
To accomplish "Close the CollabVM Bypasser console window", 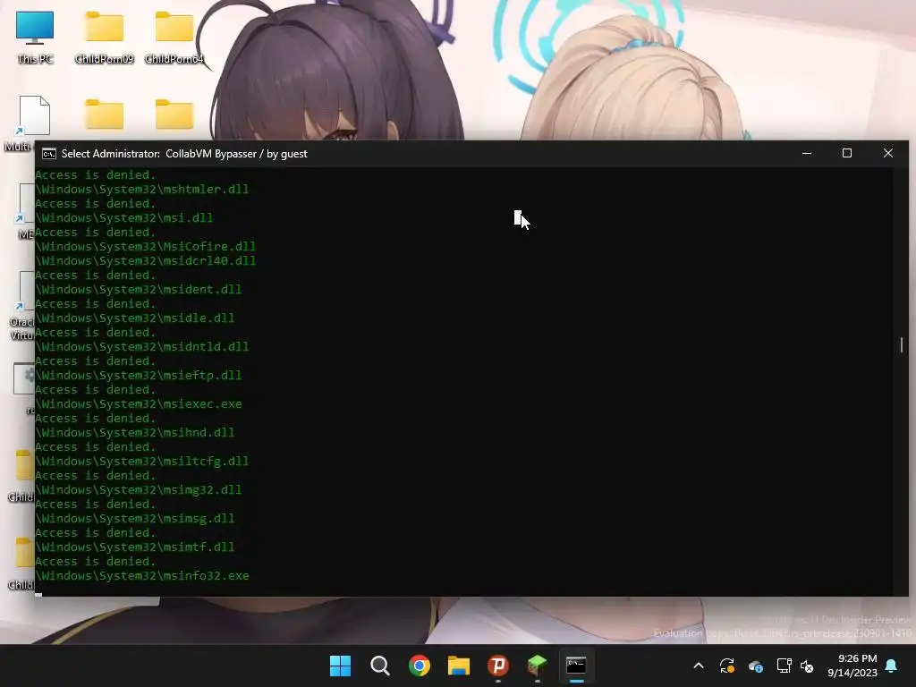I will (888, 153).
